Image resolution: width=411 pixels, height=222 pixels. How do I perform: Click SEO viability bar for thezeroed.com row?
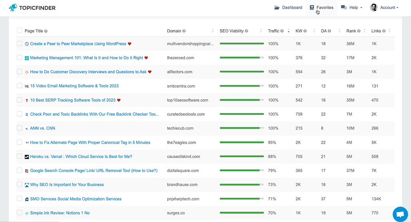[241, 57]
